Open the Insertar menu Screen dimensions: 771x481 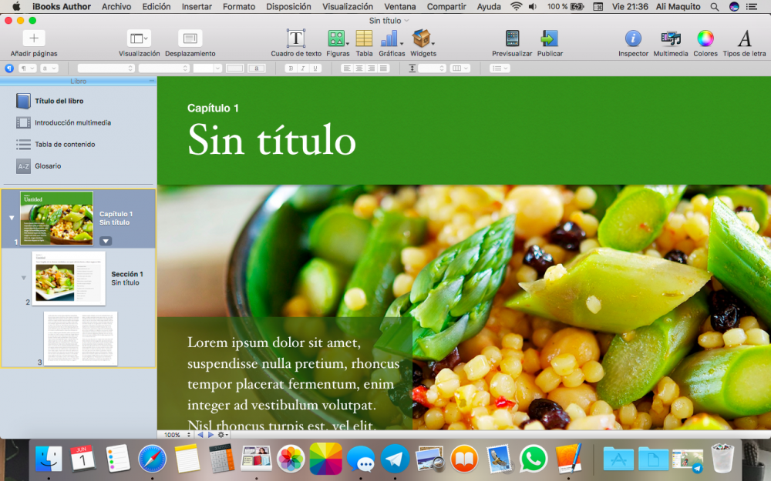pos(197,6)
